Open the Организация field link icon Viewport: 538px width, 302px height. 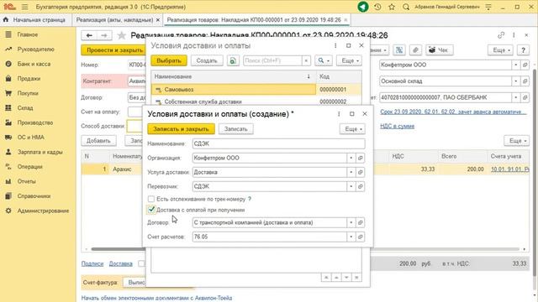point(361,158)
